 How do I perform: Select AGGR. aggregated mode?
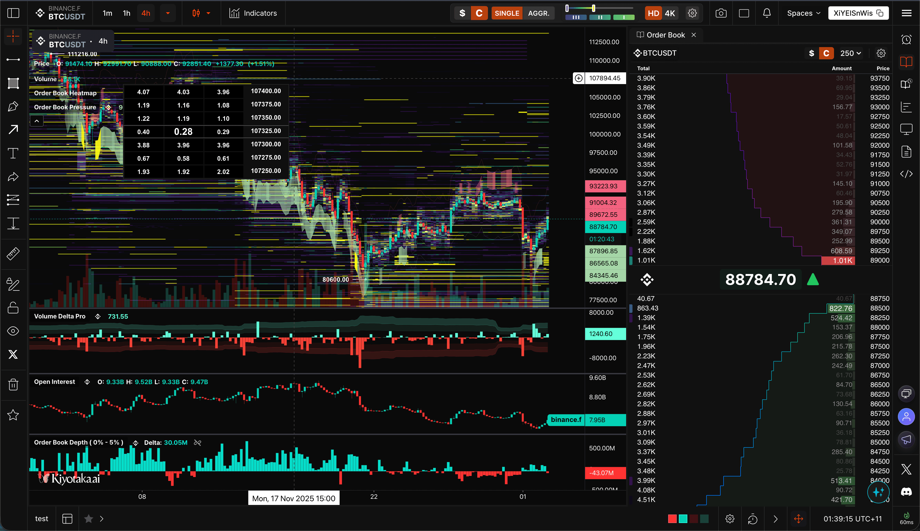pos(539,13)
